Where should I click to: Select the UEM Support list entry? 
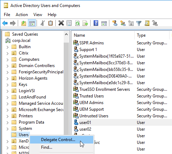[92, 109]
